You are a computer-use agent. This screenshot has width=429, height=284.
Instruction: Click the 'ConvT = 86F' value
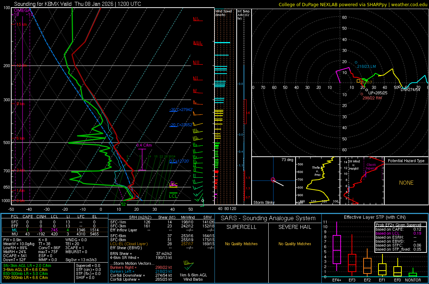(49, 248)
